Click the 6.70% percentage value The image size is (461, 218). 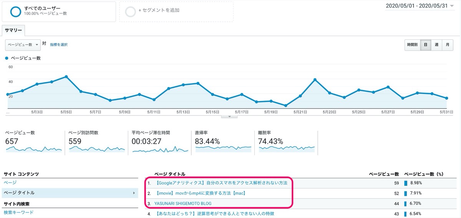tap(416, 203)
